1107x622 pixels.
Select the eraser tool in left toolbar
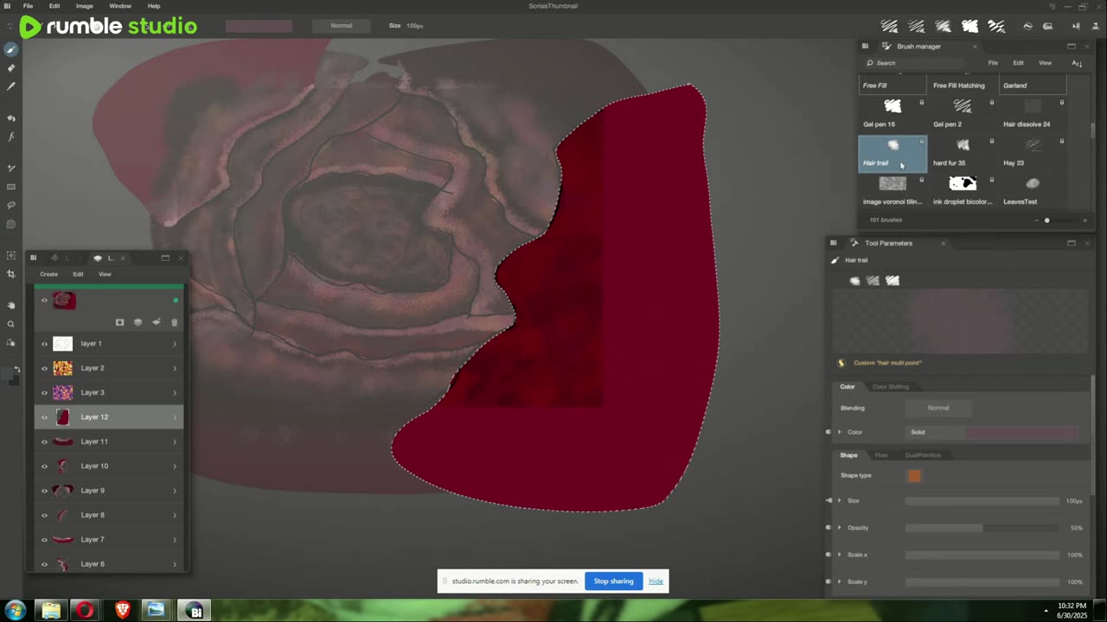coord(11,68)
